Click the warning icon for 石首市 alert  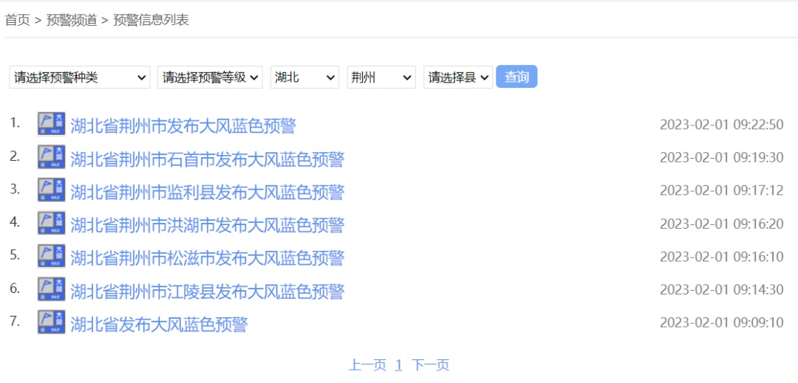(51, 157)
